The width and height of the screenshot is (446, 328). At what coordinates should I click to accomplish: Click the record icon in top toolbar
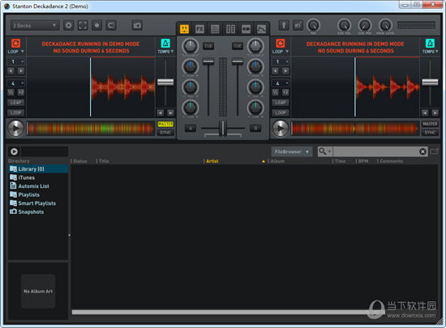[x=96, y=26]
